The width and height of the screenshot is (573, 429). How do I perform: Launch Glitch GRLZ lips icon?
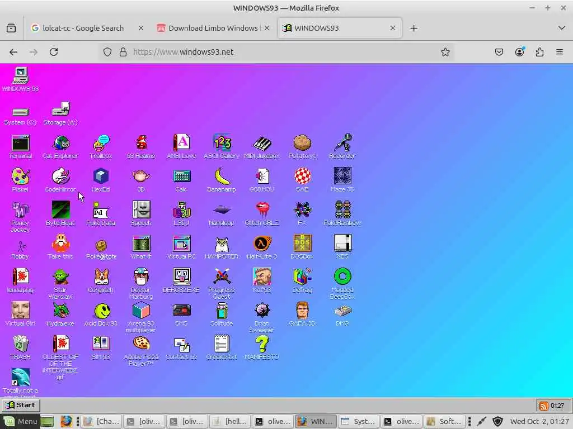pyautogui.click(x=262, y=214)
